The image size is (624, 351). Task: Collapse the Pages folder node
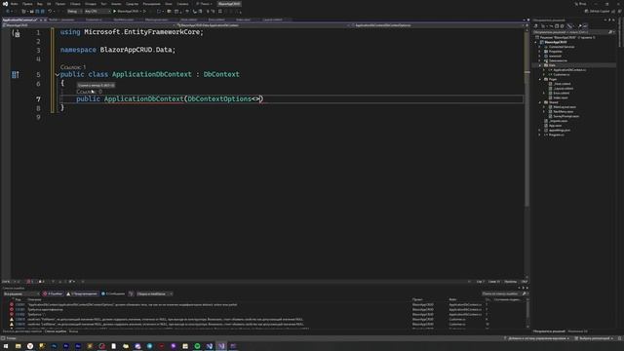coord(540,79)
